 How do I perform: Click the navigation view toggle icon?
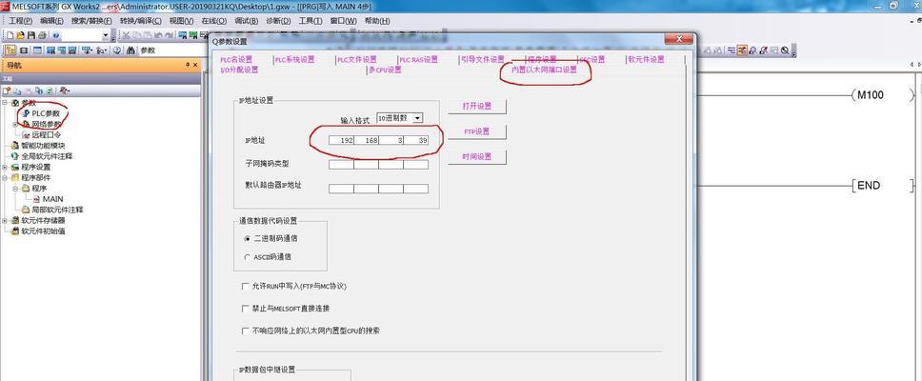pyautogui.click(x=10, y=50)
